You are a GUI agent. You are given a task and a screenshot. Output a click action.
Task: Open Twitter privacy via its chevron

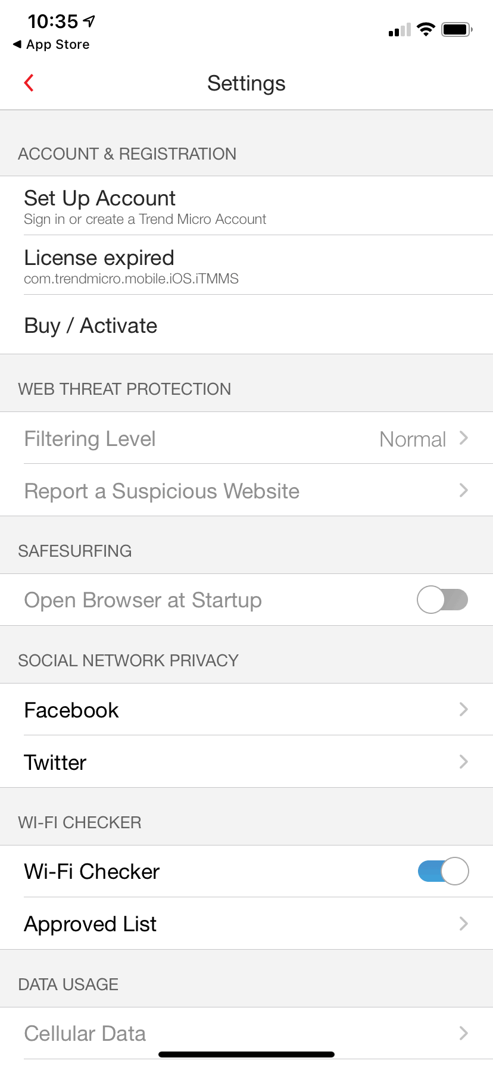(464, 762)
